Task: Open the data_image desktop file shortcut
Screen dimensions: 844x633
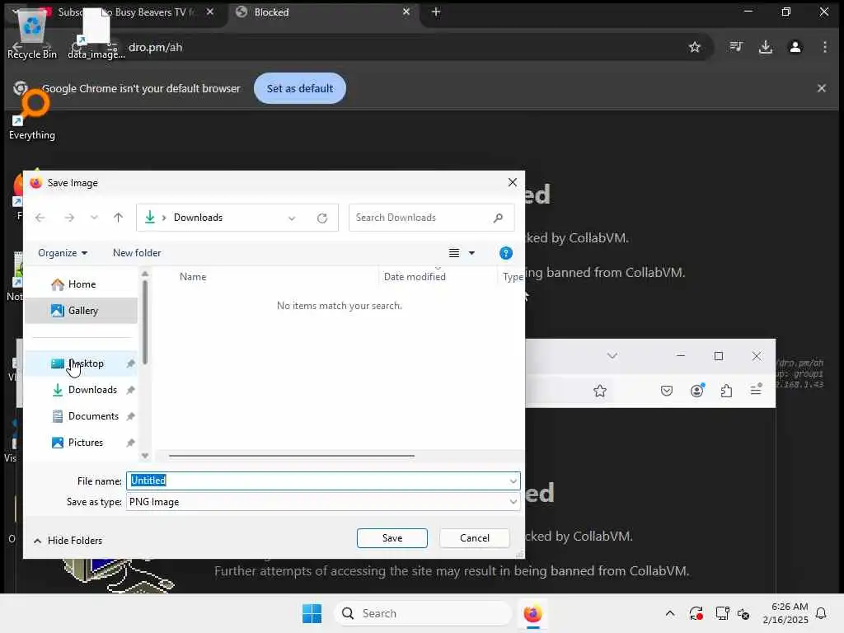Action: click(96, 33)
